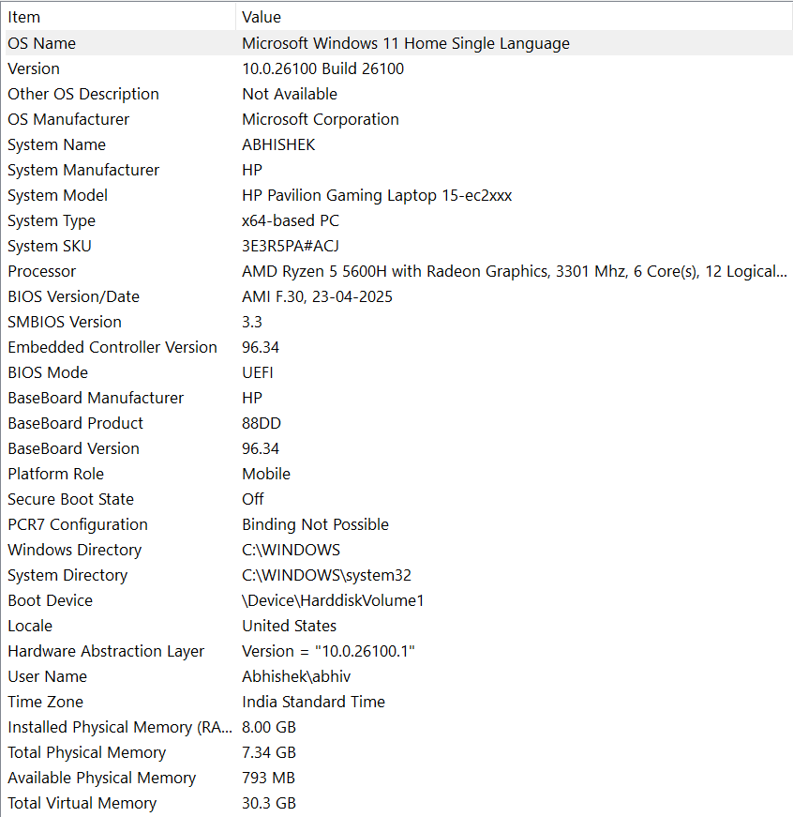793x817 pixels.
Task: Select the System Type row label
Action: [52, 220]
